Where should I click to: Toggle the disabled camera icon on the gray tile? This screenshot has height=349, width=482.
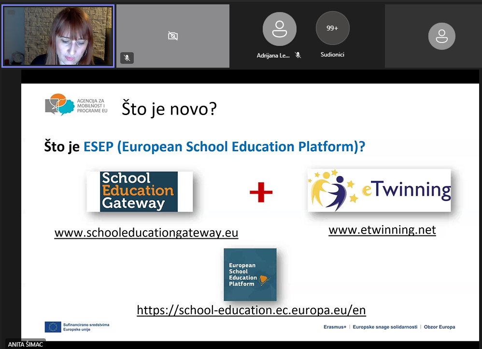click(x=173, y=35)
